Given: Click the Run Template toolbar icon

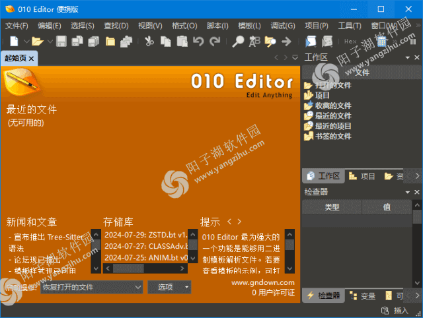Looking at the screenshot, I should point(327,42).
